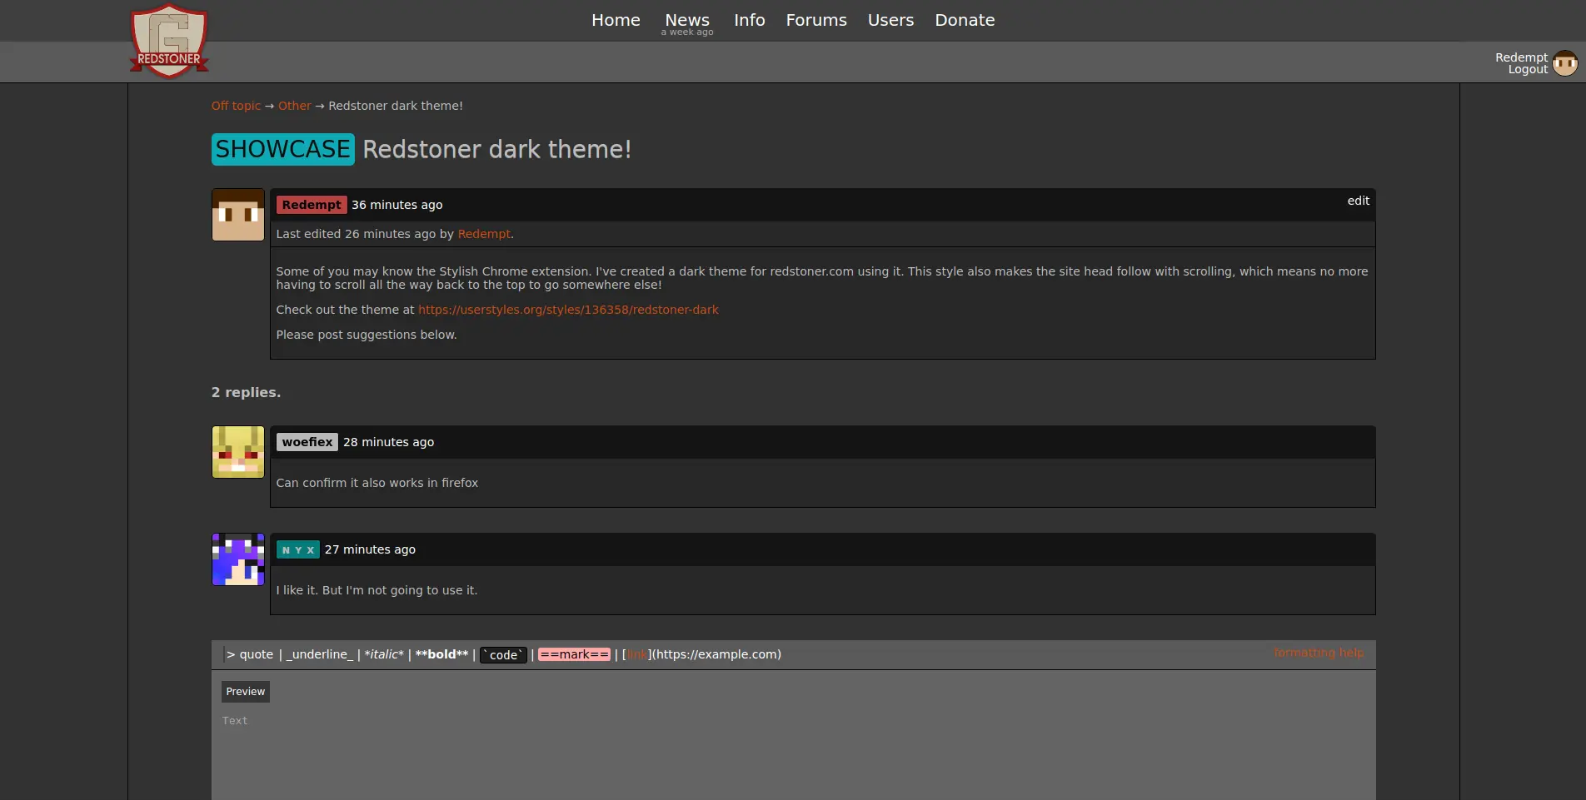Open Redempt's avatar on the first post
Viewport: 1586px width, 800px height.
tap(237, 214)
